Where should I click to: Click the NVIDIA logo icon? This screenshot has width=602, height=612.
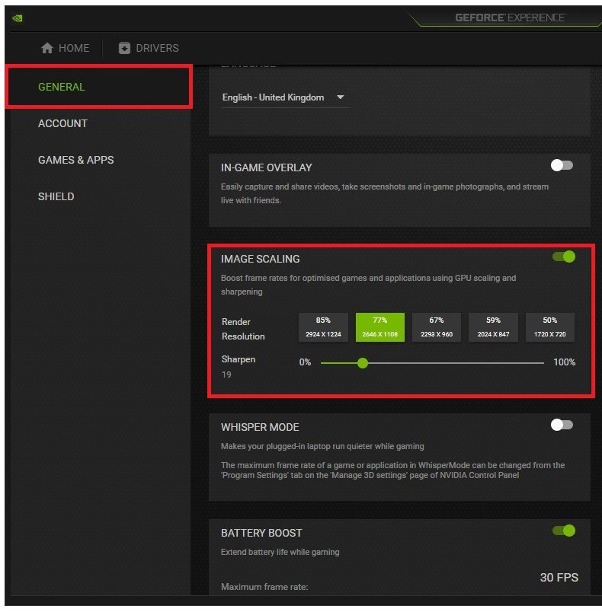click(x=18, y=18)
